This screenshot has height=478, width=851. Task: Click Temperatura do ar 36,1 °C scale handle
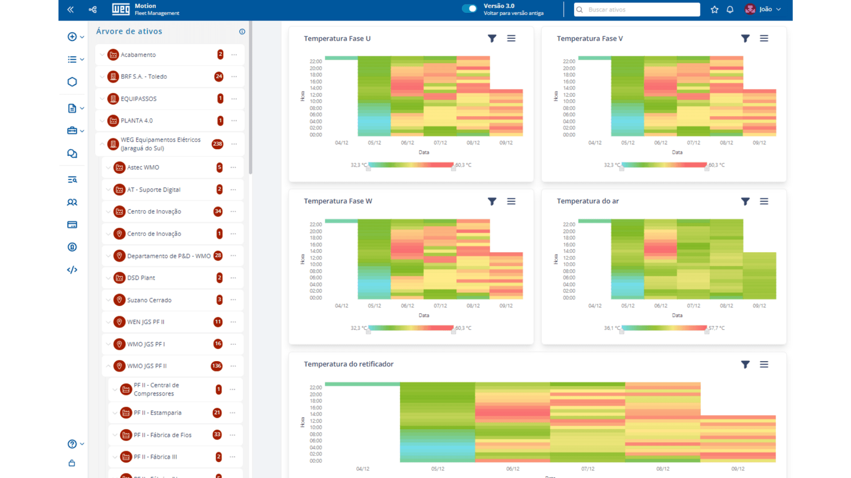621,332
